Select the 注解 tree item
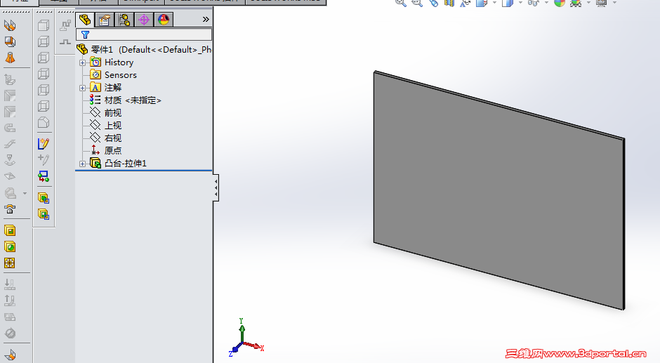This screenshot has width=660, height=363. [113, 88]
